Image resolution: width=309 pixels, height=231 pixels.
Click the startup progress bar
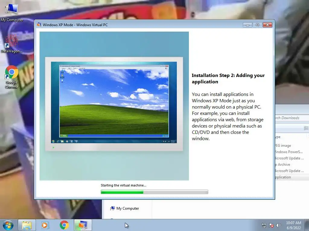pyautogui.click(x=154, y=192)
